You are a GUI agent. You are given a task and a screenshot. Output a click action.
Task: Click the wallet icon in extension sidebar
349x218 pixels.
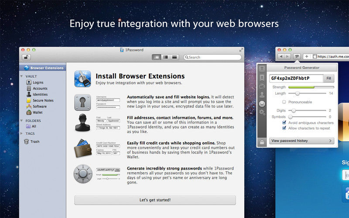tap(262, 86)
